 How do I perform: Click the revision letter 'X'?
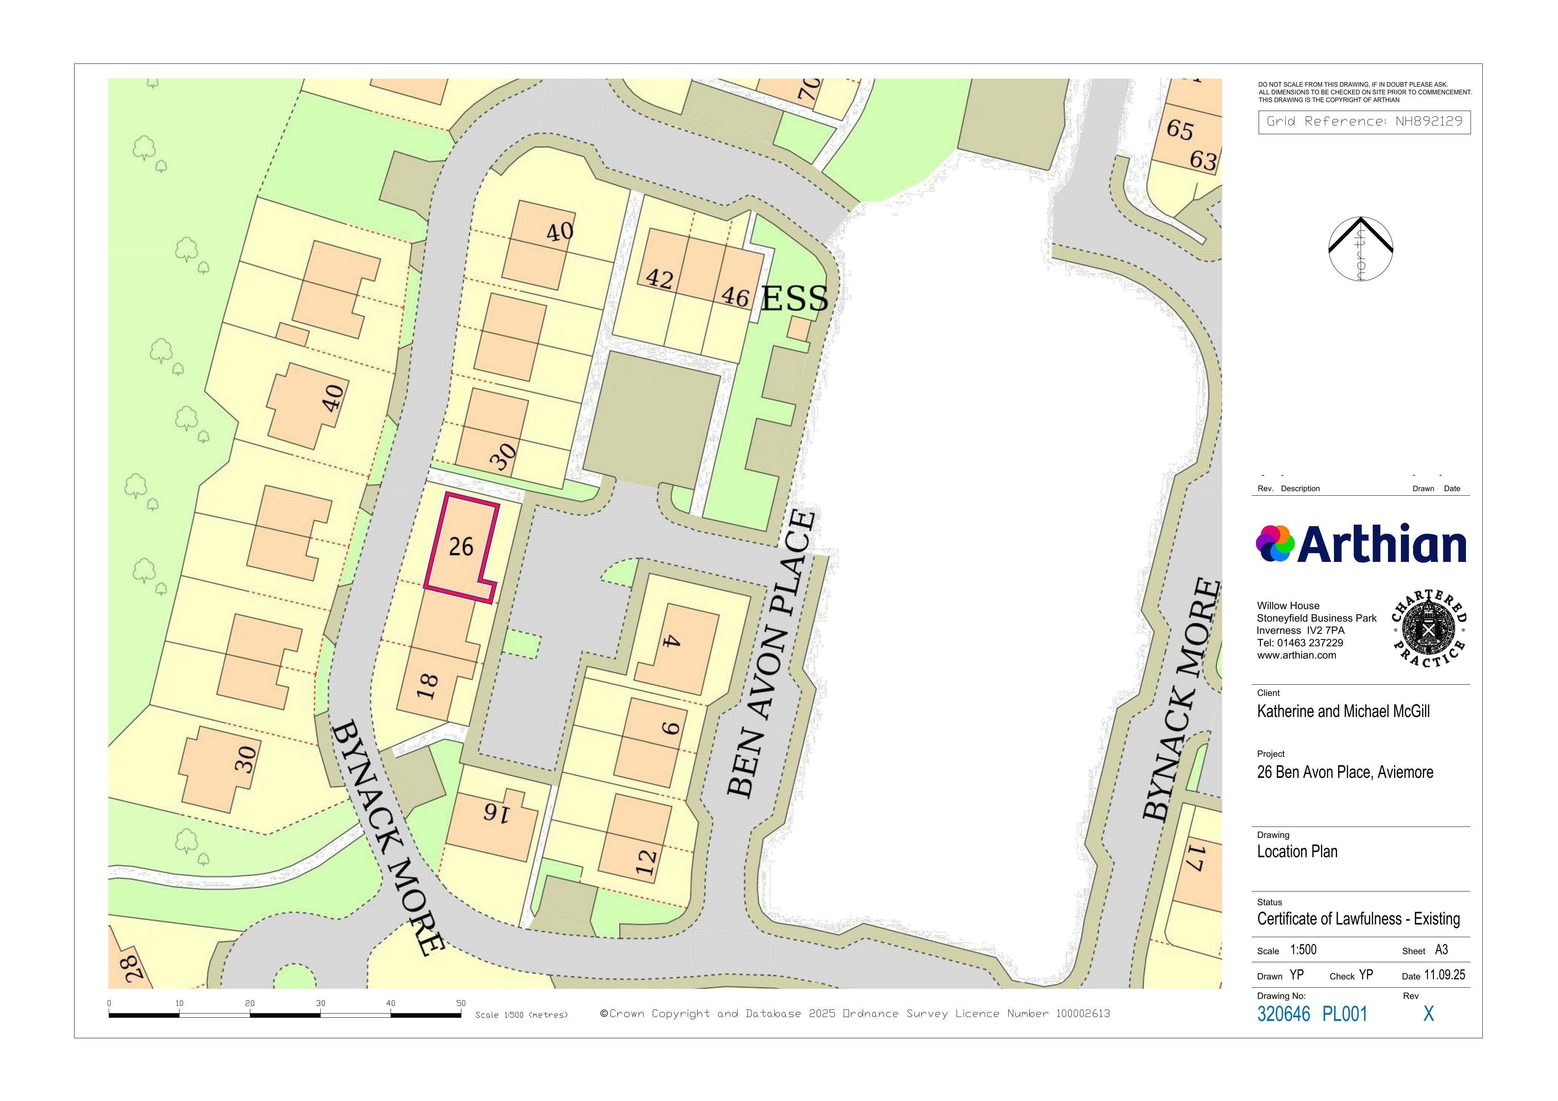(1428, 1014)
